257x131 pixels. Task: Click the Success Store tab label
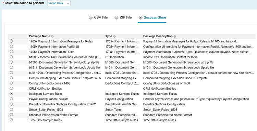(155, 17)
